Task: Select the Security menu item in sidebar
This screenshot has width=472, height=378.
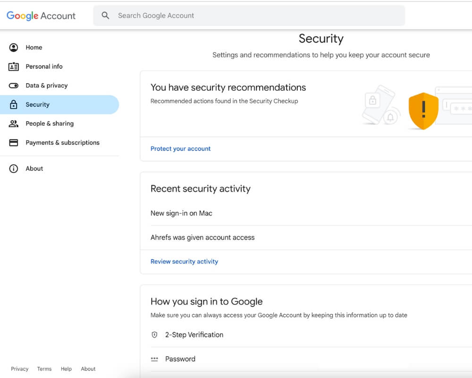Action: [38, 104]
